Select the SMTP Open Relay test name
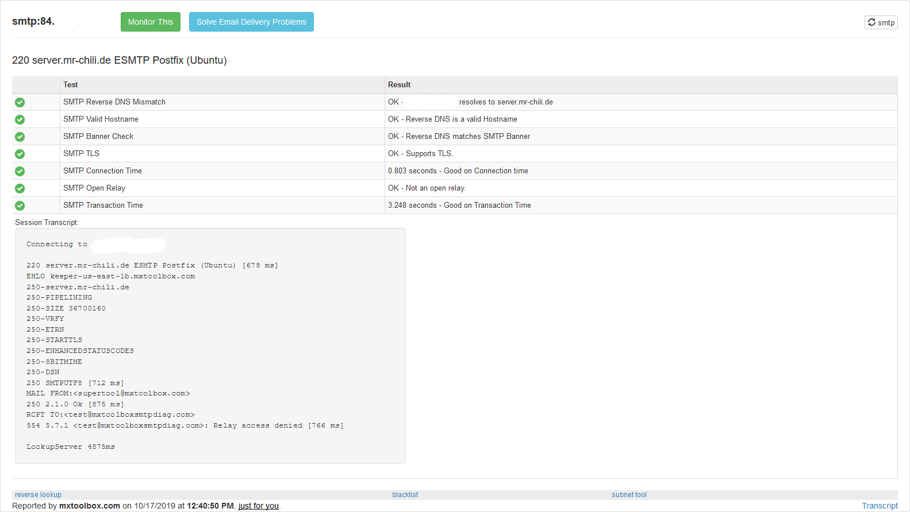The height and width of the screenshot is (512, 910). (94, 188)
